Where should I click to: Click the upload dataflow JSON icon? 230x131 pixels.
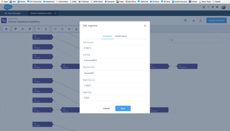pos(201,20)
